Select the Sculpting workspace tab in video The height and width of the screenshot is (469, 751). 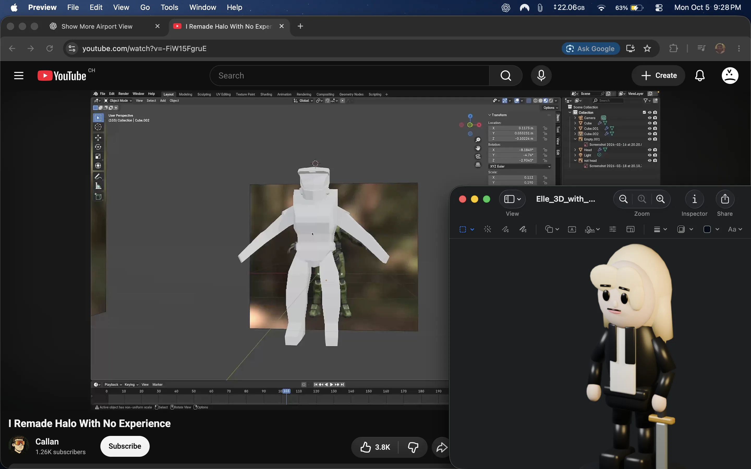204,94
